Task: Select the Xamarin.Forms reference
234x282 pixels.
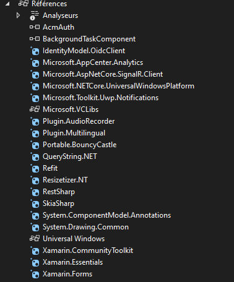Action: pyautogui.click(x=67, y=274)
